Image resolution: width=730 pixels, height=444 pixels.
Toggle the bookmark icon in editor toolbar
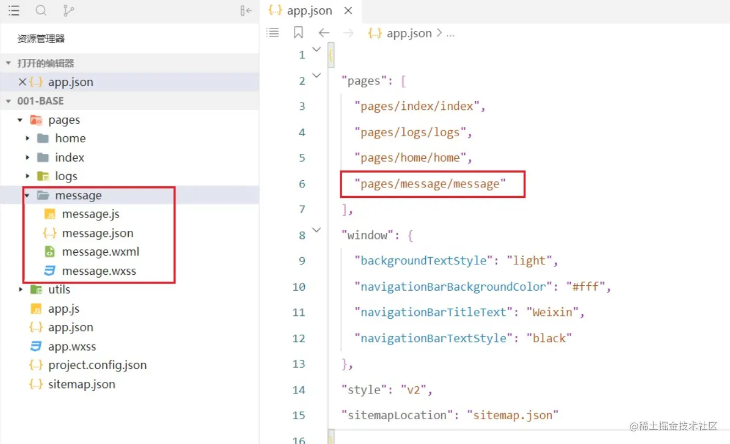[x=298, y=33]
